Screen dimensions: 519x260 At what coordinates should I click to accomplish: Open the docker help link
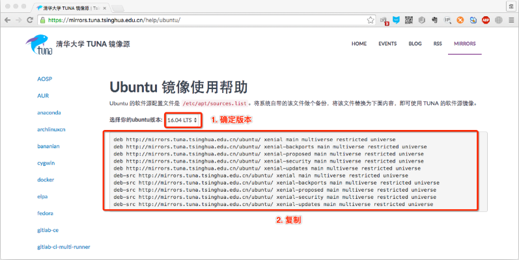46,179
